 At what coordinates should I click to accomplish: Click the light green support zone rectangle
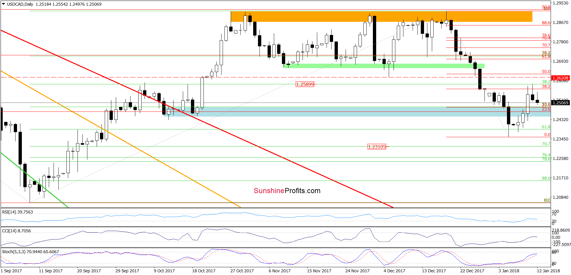pyautogui.click(x=384, y=66)
